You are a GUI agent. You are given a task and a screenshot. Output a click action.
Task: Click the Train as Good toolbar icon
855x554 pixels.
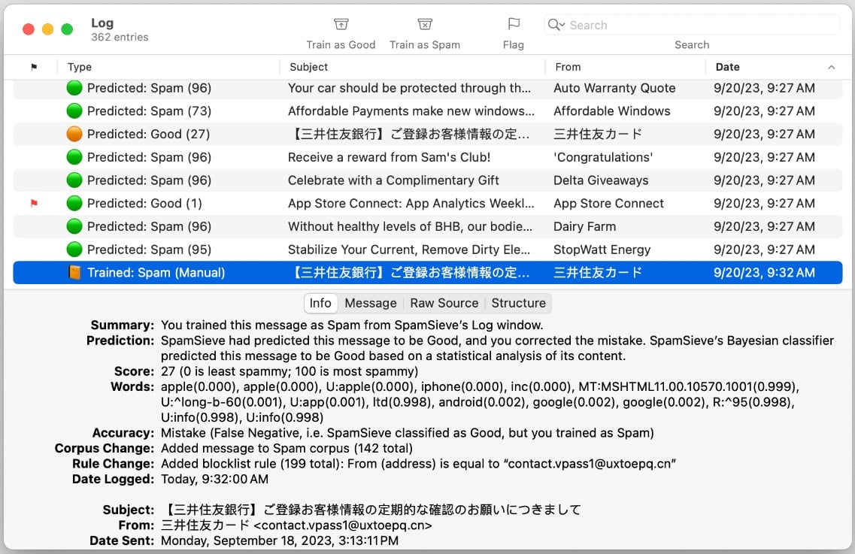pos(341,25)
